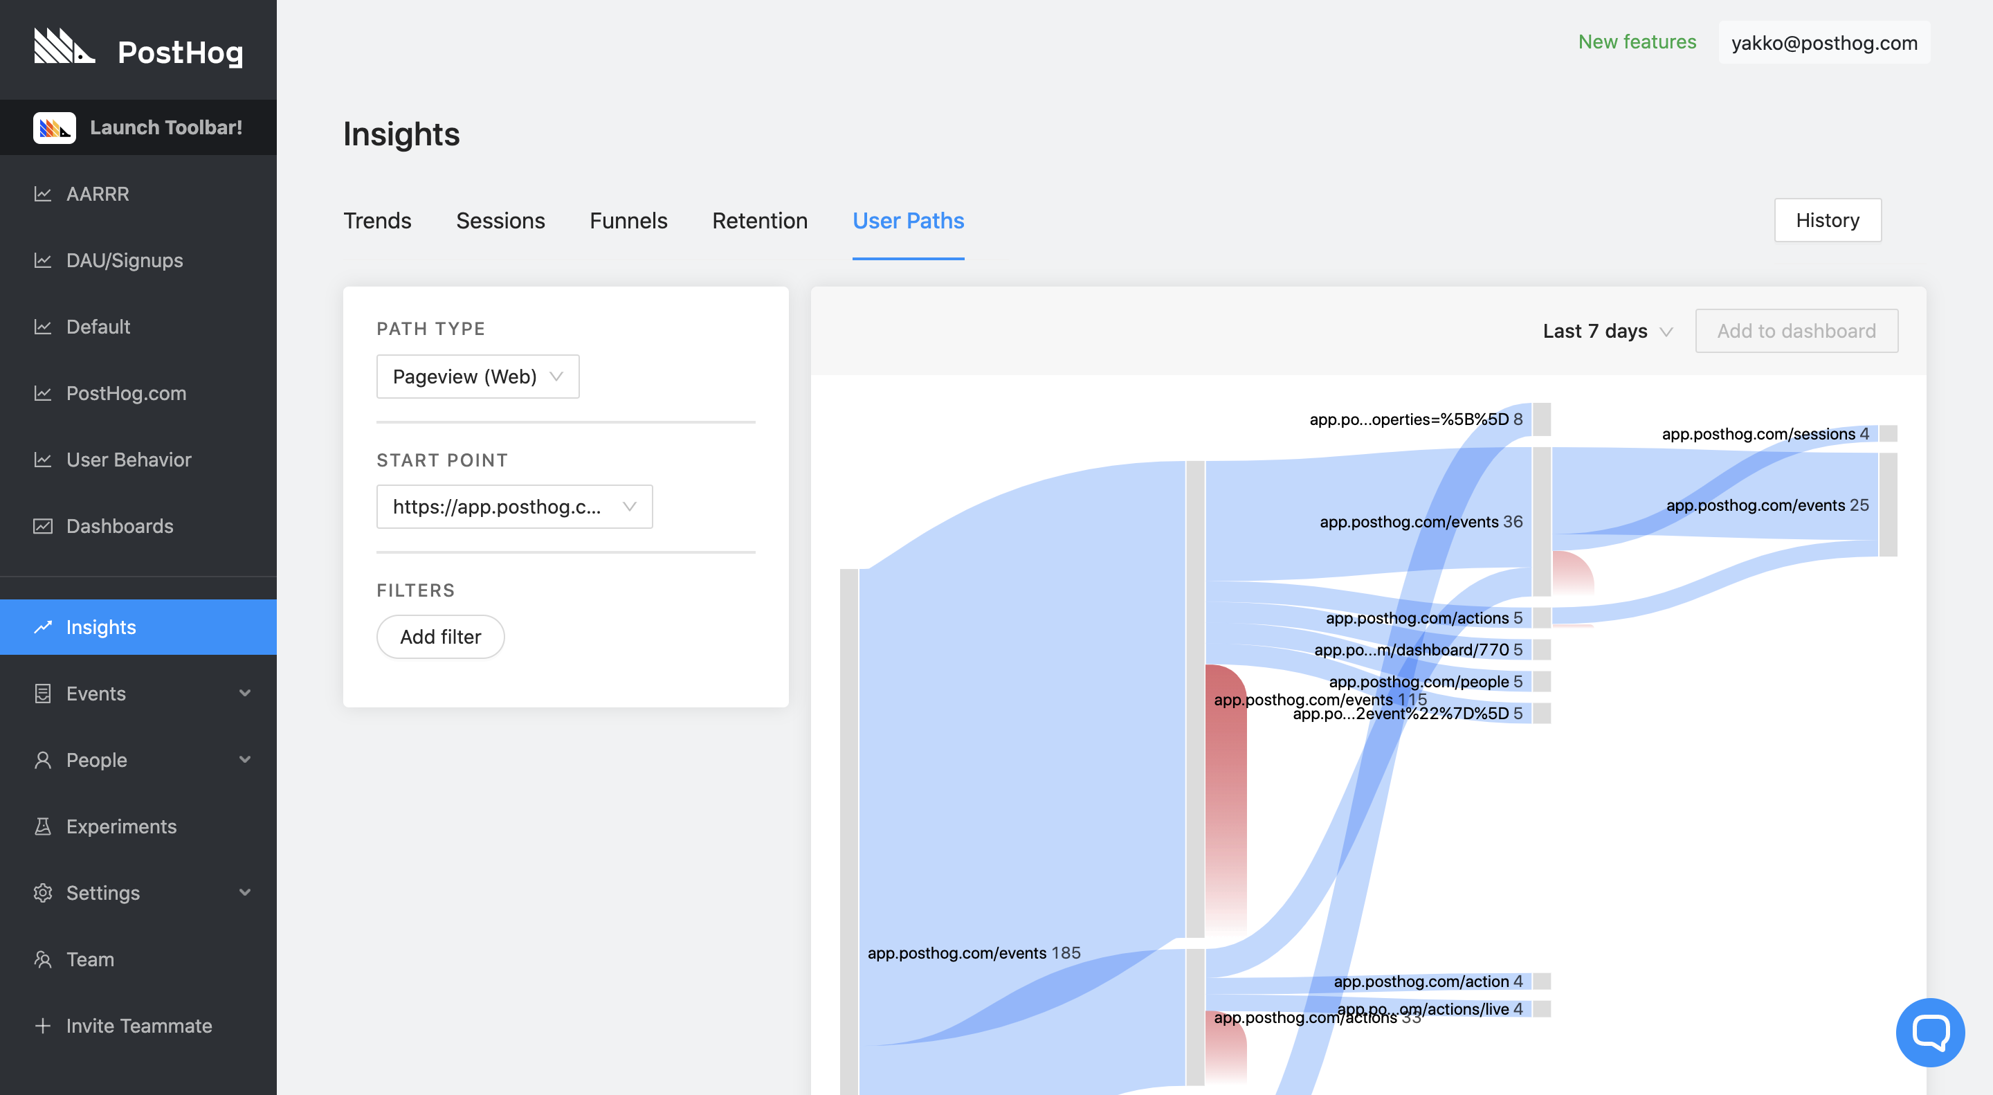Click the app.posthog.com/events 36 path node

coord(1541,522)
